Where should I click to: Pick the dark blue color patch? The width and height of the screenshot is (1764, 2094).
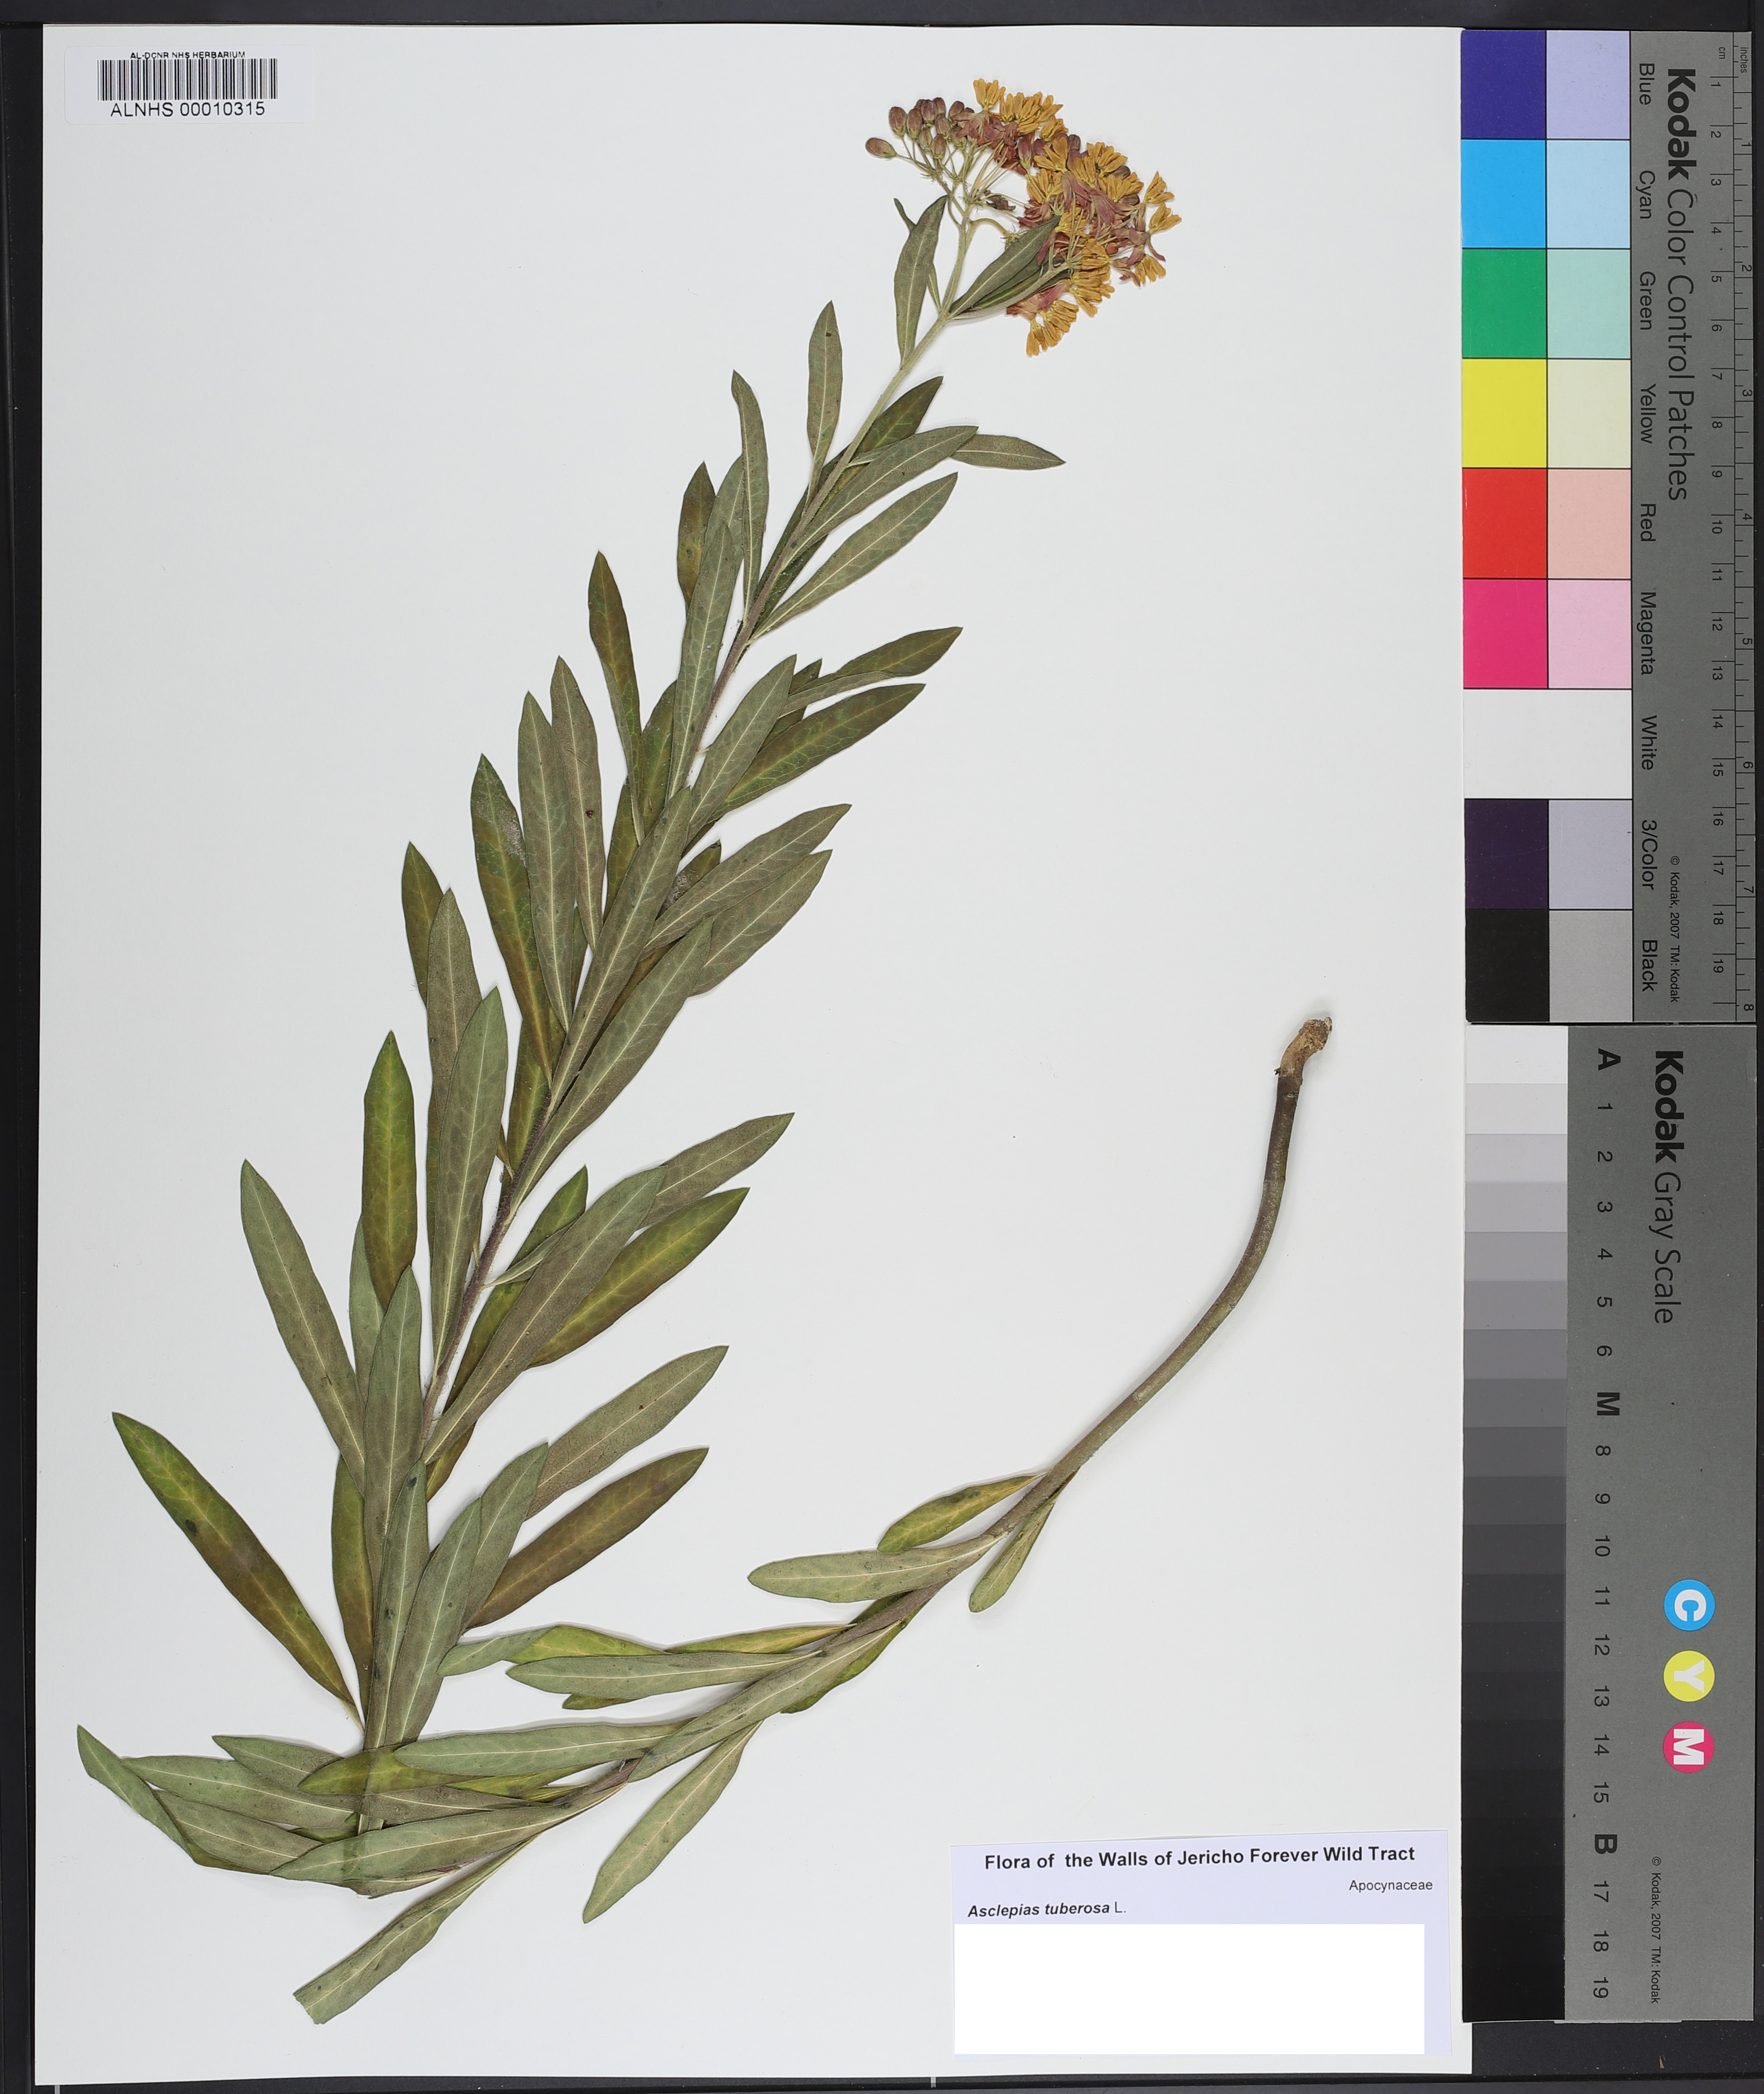click(1503, 84)
